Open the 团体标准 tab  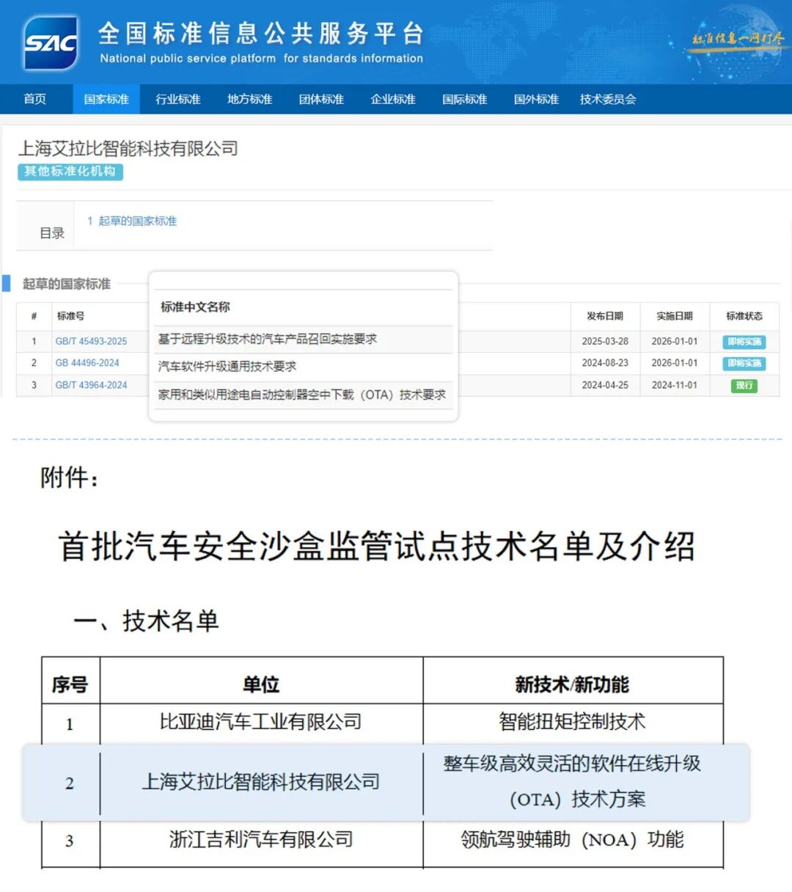point(321,99)
